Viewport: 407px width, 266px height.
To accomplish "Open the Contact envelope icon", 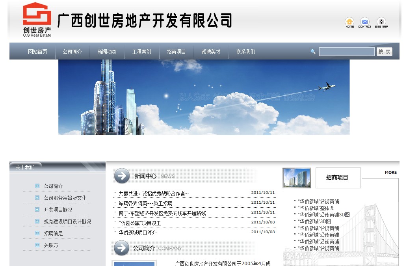I will pos(365,22).
